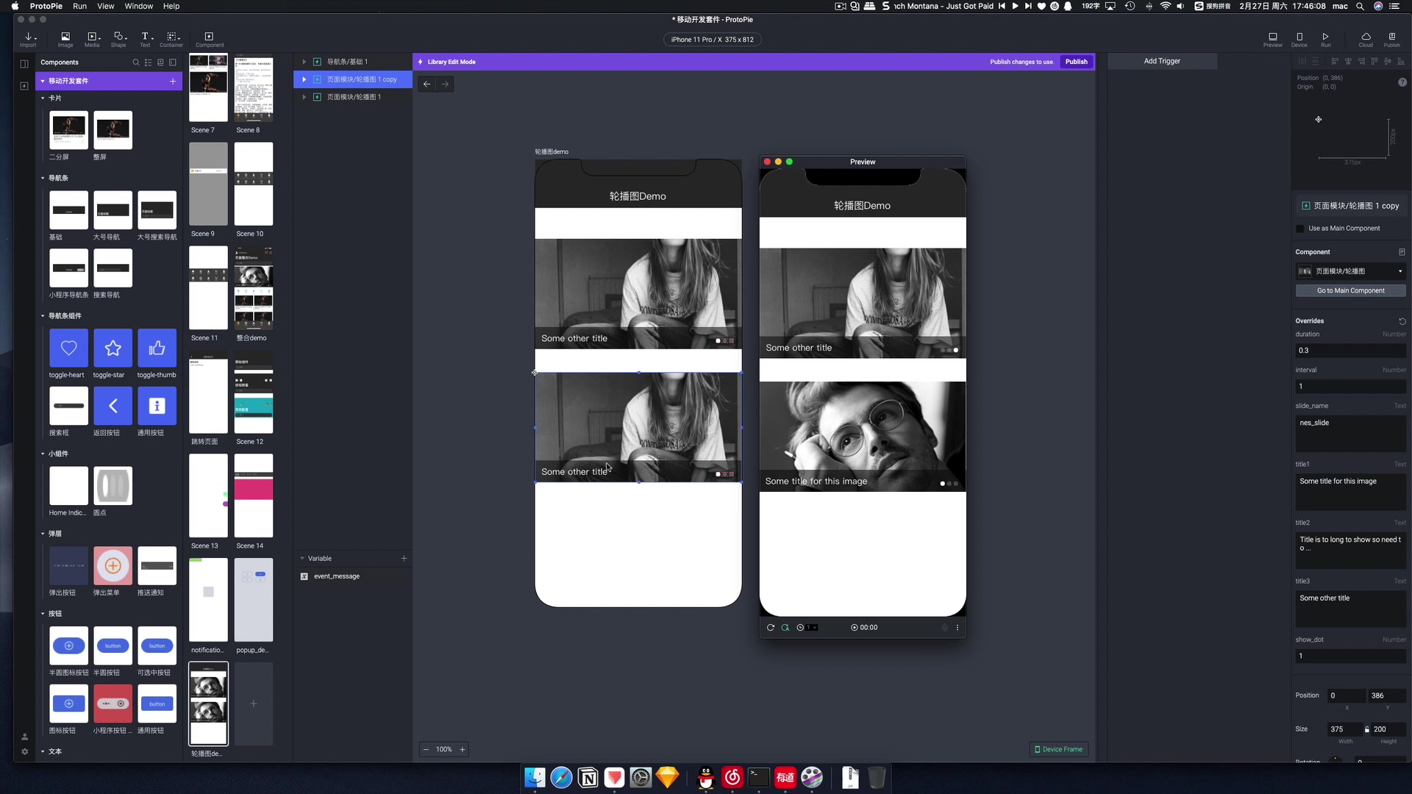Viewport: 1412px width, 794px height.
Task: Click the Window menu item
Action: 139,6
